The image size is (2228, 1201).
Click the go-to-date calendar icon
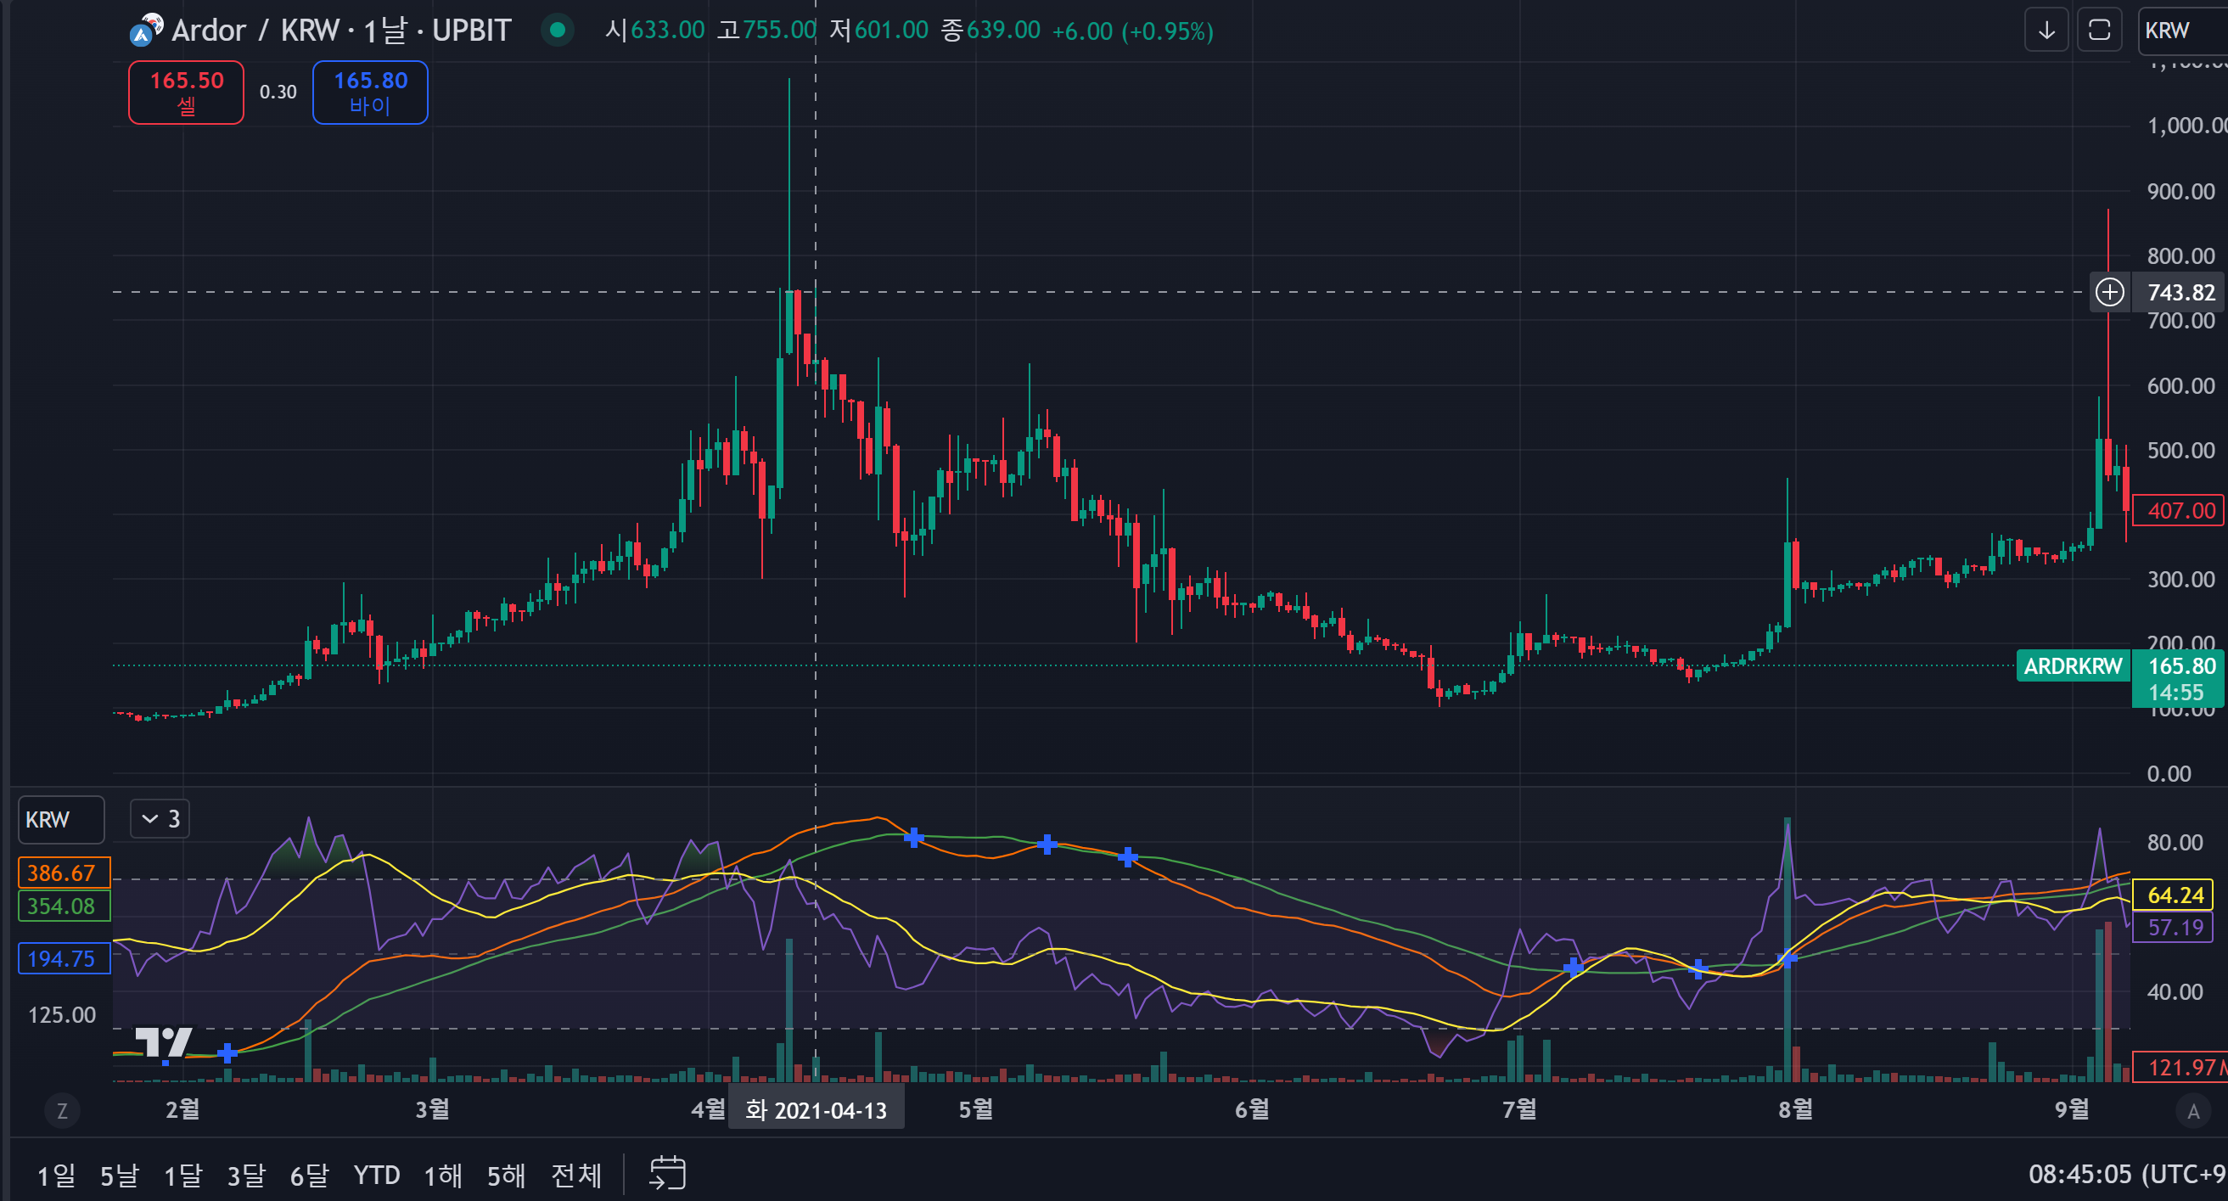pos(667,1173)
